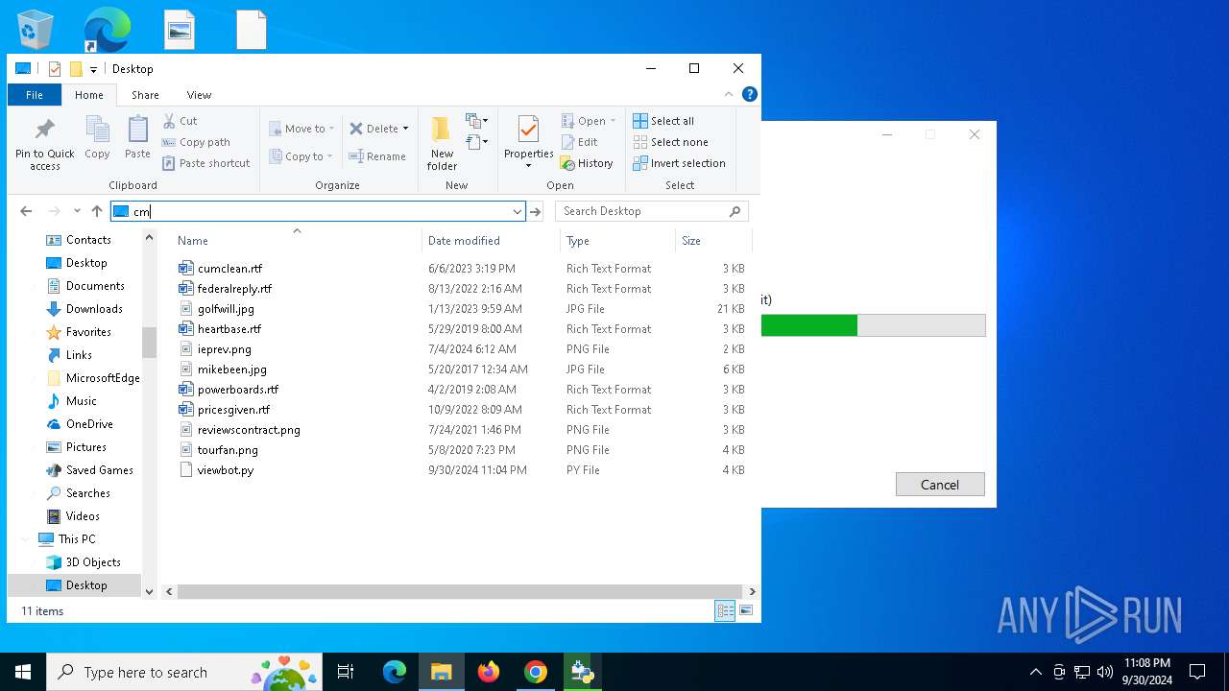The height and width of the screenshot is (691, 1229).
Task: Click the Copy ribbon icon
Action: point(97,130)
